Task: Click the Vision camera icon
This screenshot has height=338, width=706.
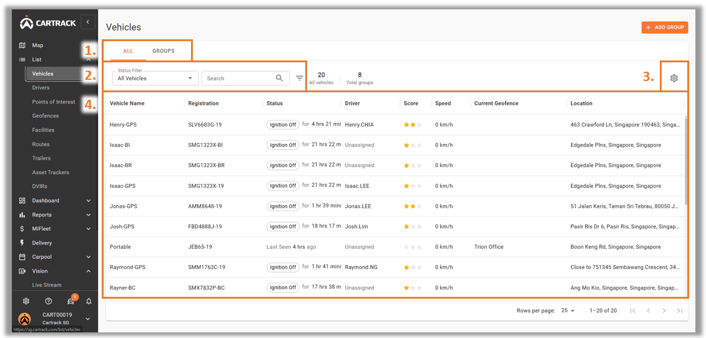Action: pos(22,271)
